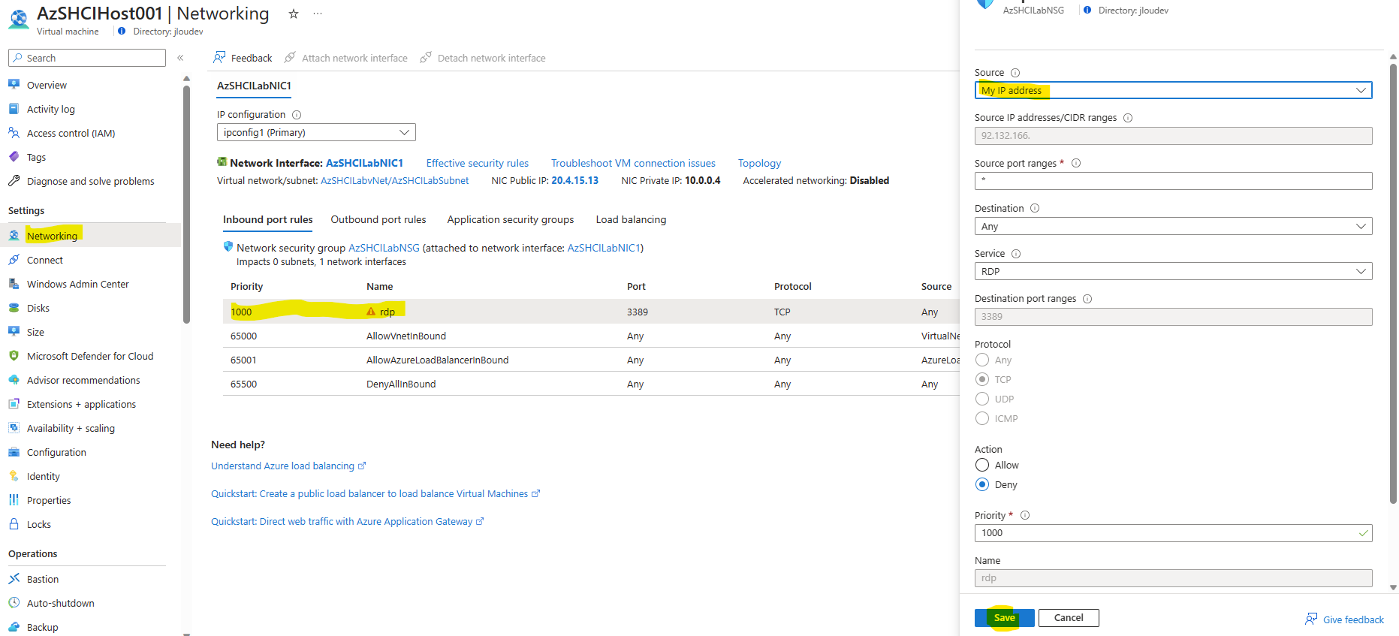Open the Size icon
The height and width of the screenshot is (636, 1399).
[x=14, y=332]
